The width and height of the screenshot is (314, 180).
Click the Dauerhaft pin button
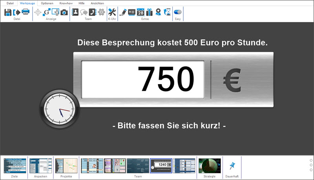[x=232, y=166]
